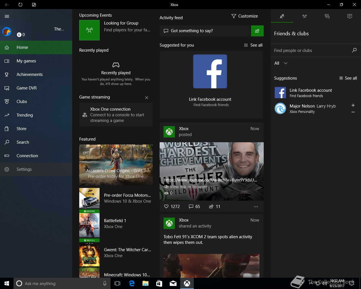Click Link Facebook account in feed

(210, 99)
